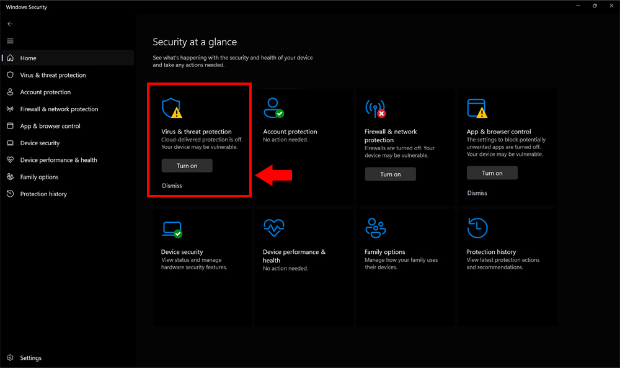Turn on Virus & threat protection
Screen dimensions: 620x368
tap(187, 166)
